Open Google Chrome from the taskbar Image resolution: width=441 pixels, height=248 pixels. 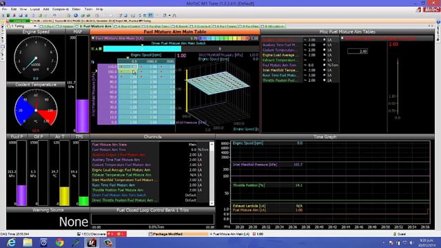[x=60, y=242]
